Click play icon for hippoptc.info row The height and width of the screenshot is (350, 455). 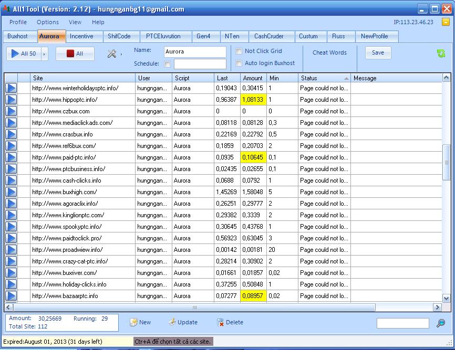click(11, 100)
